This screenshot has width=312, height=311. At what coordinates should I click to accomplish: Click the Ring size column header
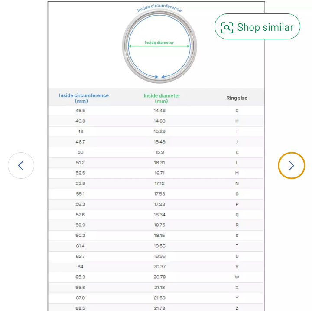click(x=237, y=98)
